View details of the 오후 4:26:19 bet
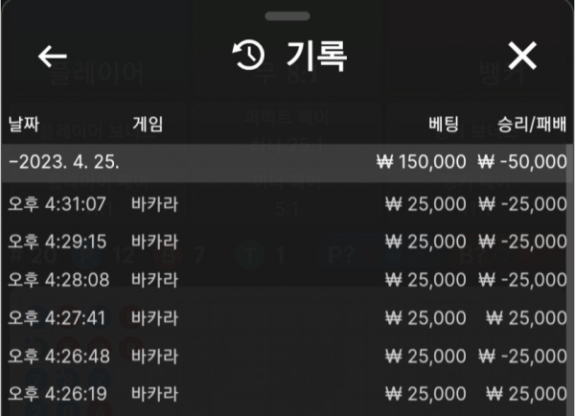The image size is (575, 416). 287,393
